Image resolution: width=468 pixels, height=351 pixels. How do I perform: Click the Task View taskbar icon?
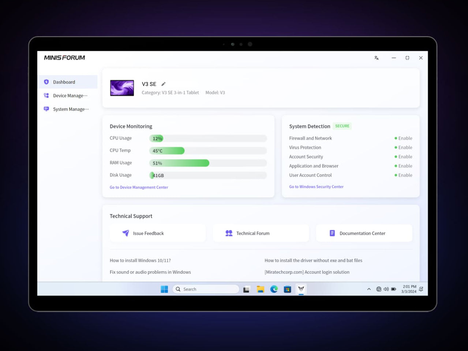[x=247, y=289]
